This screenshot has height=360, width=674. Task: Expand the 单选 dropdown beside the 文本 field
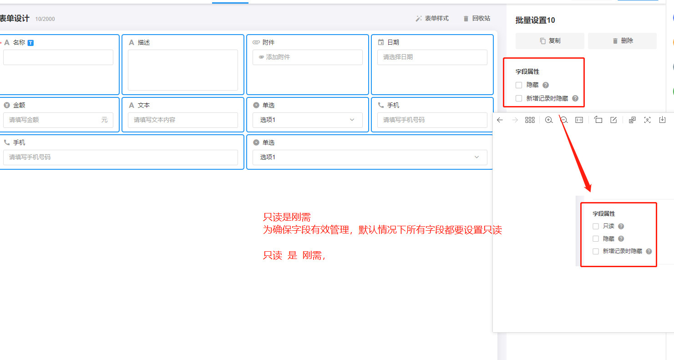308,120
